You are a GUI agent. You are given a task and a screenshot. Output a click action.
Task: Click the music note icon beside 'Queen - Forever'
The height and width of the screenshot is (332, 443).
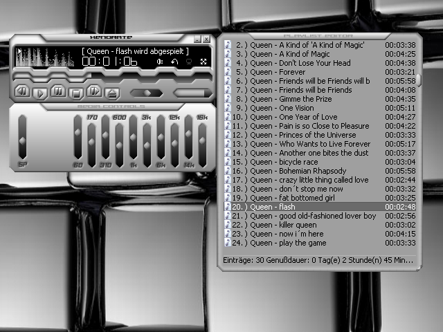click(228, 72)
